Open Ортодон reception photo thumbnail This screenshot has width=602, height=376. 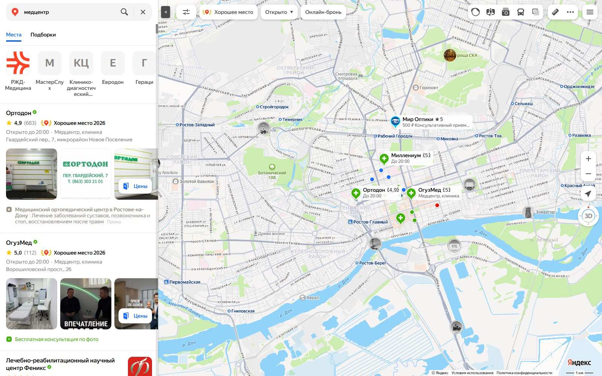(x=32, y=174)
